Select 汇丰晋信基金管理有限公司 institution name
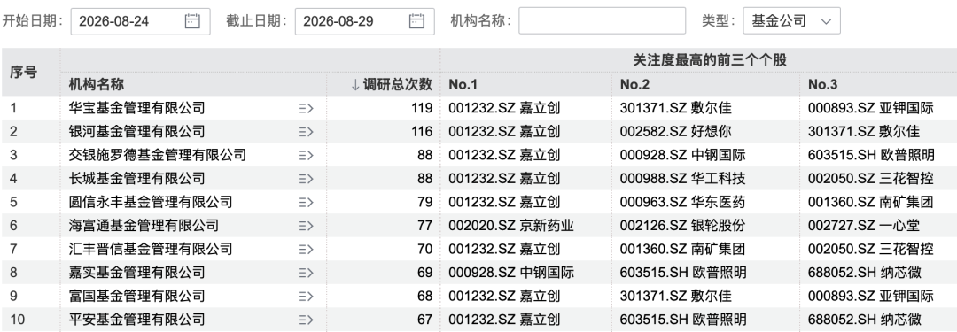 pos(151,250)
